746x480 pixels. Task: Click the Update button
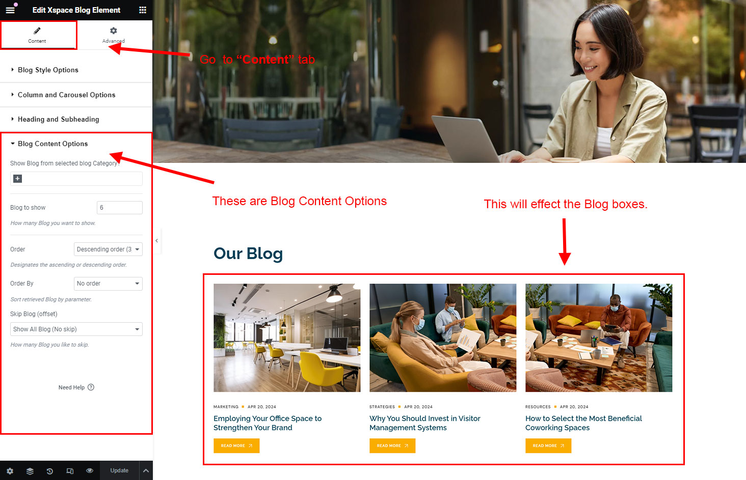[x=119, y=471]
